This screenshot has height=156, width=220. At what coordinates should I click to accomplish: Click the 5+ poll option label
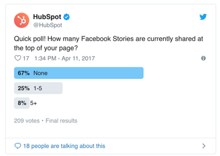coord(33,103)
